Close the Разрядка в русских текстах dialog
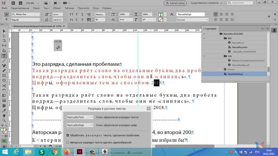Screen dimensions: 278x156 149,108
